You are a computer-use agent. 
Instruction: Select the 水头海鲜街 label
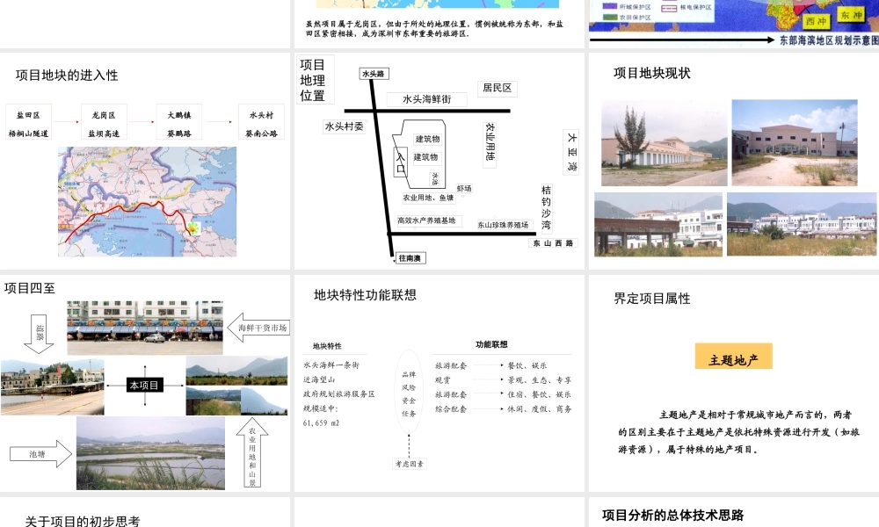[426, 99]
